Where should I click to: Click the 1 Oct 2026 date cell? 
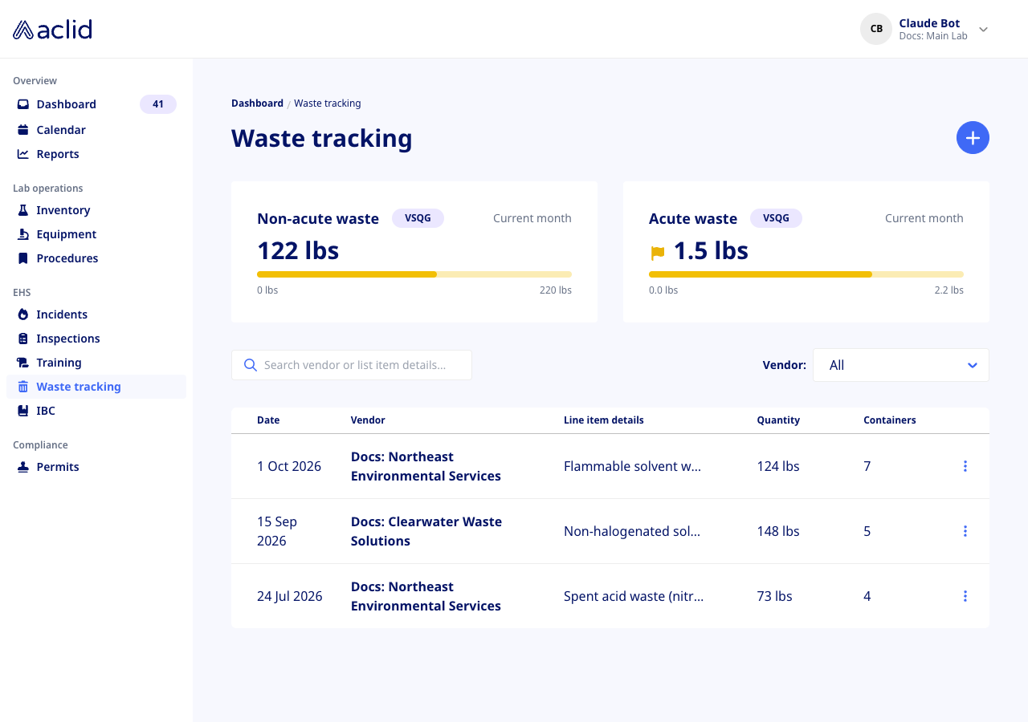click(x=289, y=466)
